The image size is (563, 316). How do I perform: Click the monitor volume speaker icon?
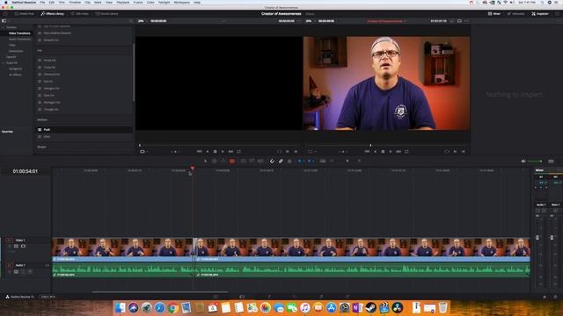pos(523,162)
